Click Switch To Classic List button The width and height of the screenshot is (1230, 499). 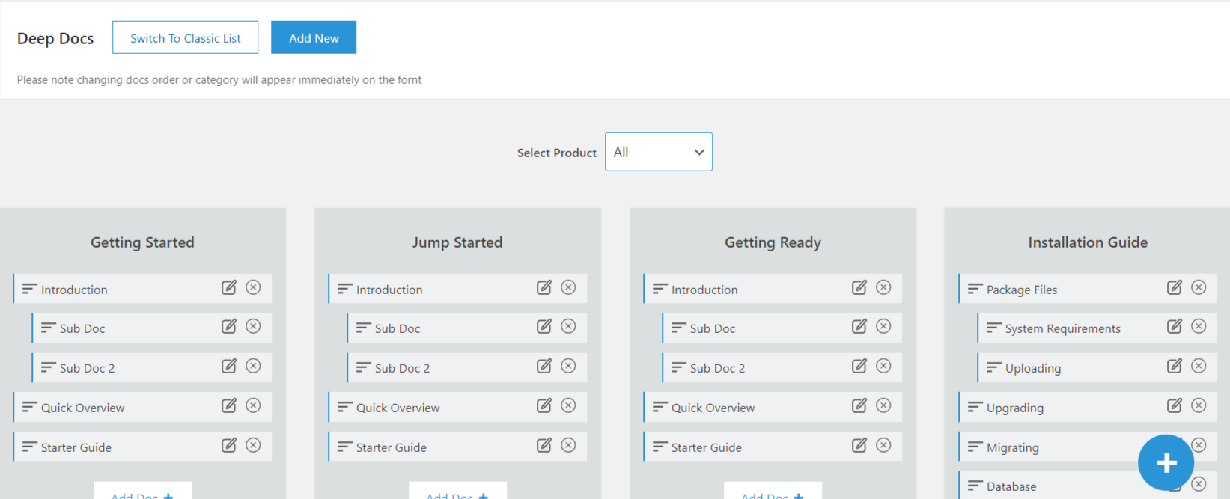click(186, 38)
